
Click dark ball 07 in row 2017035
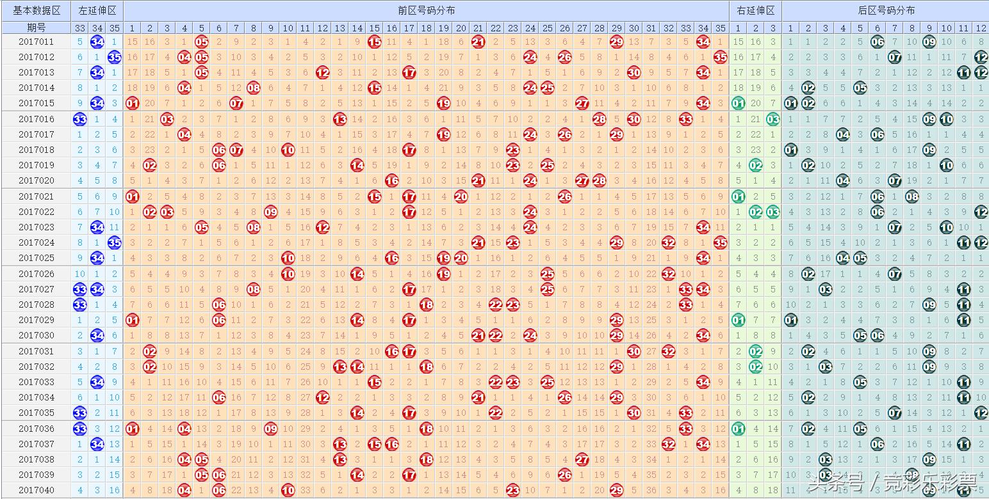pyautogui.click(x=894, y=413)
